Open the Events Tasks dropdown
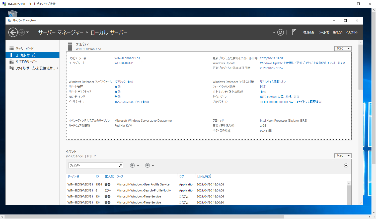 (343, 155)
